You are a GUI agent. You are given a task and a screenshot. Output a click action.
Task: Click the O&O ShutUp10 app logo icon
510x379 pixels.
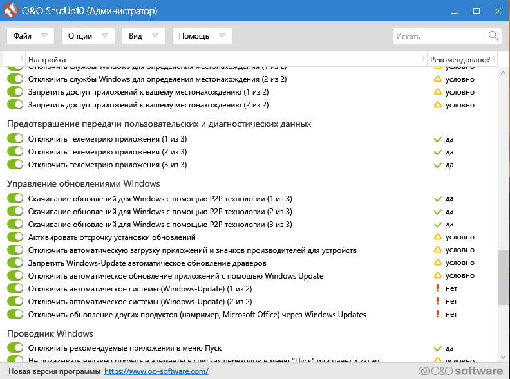(10, 10)
